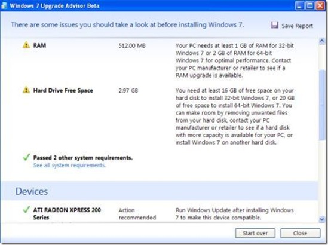Select the 2.97 GB value
The height and width of the screenshot is (245, 328).
click(128, 91)
